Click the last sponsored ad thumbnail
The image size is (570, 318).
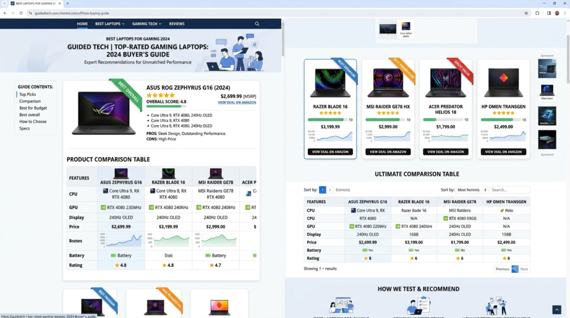547,140
